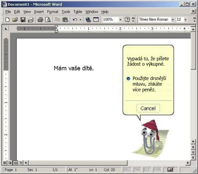Expand the undo history dropdown arrow
The height and width of the screenshot is (174, 198).
point(80,20)
